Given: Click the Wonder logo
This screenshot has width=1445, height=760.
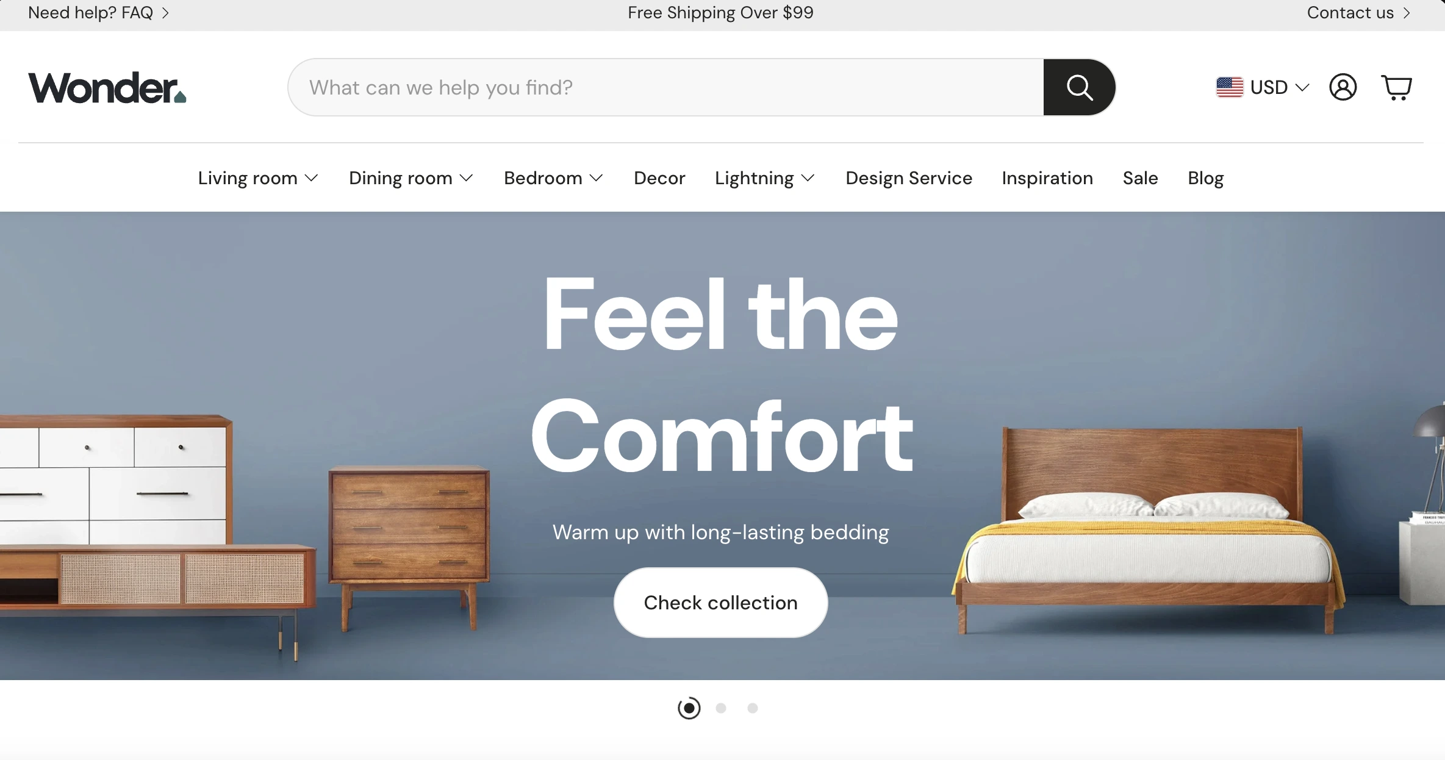Looking at the screenshot, I should 107,88.
